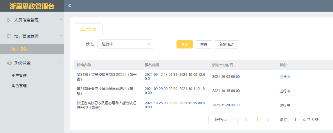
Task: Click the 系统设置 gear icon
Action: [x=9, y=63]
